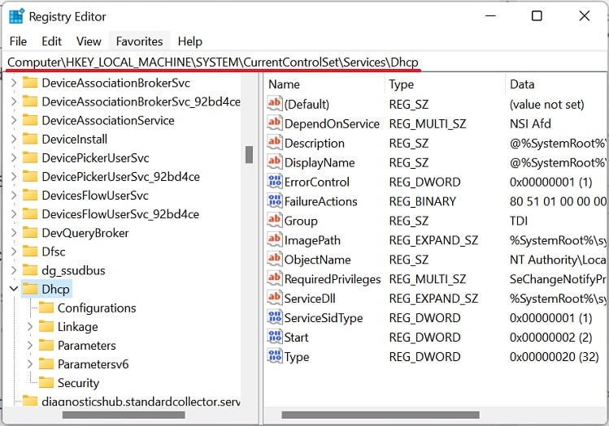Expand the Linkage subkey
This screenshot has width=609, height=426.
pyautogui.click(x=30, y=326)
